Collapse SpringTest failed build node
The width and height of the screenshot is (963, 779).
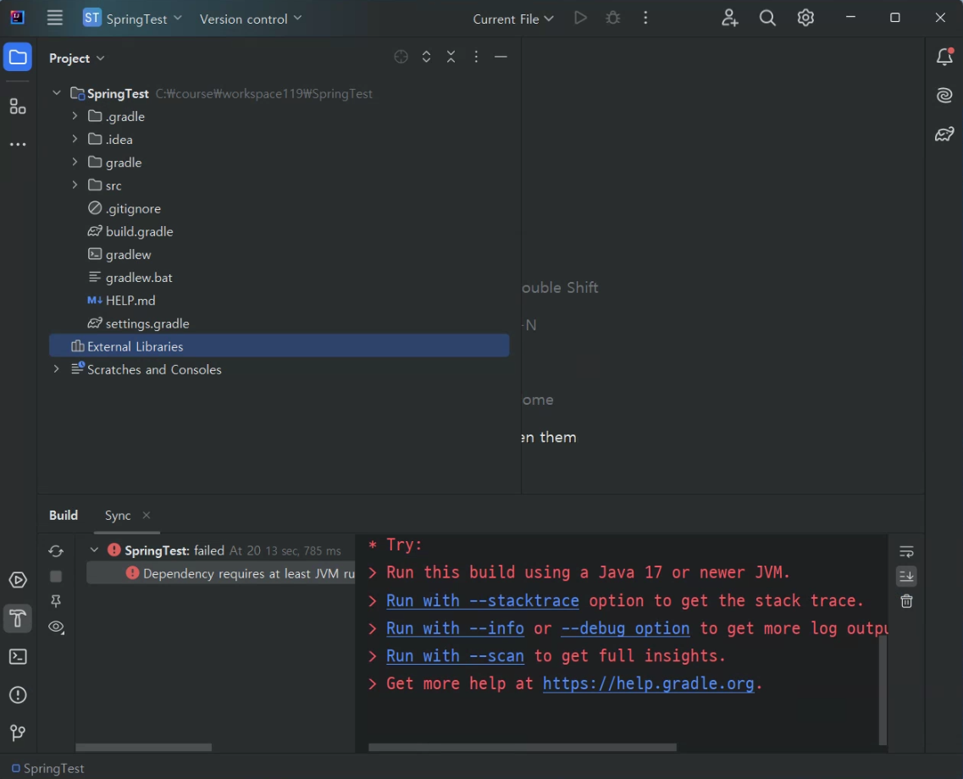(94, 550)
